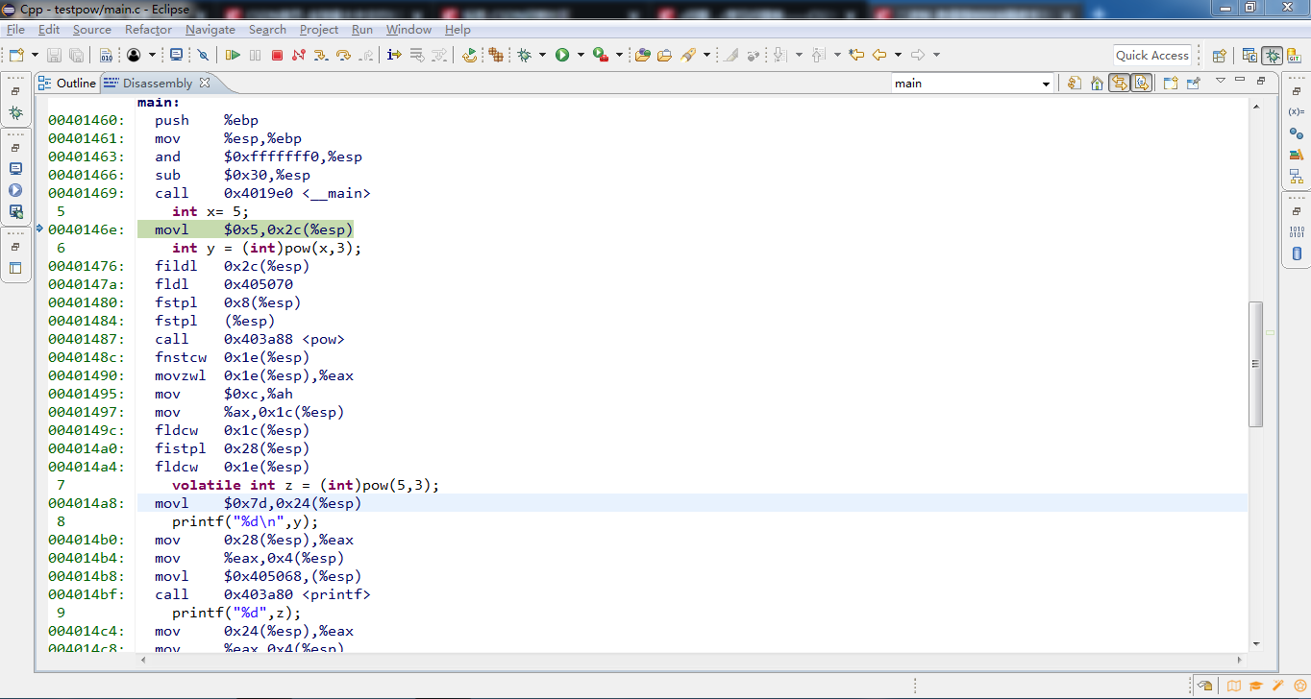This screenshot has height=699, width=1311.
Task: Open dropdown next to Debug bug icon
Action: [x=542, y=56]
